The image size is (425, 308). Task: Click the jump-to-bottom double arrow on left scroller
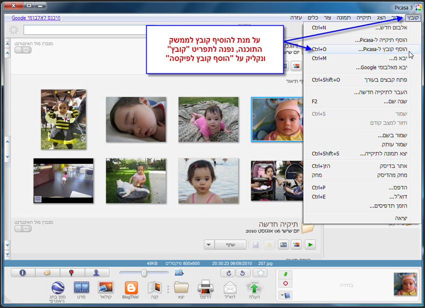[7, 254]
